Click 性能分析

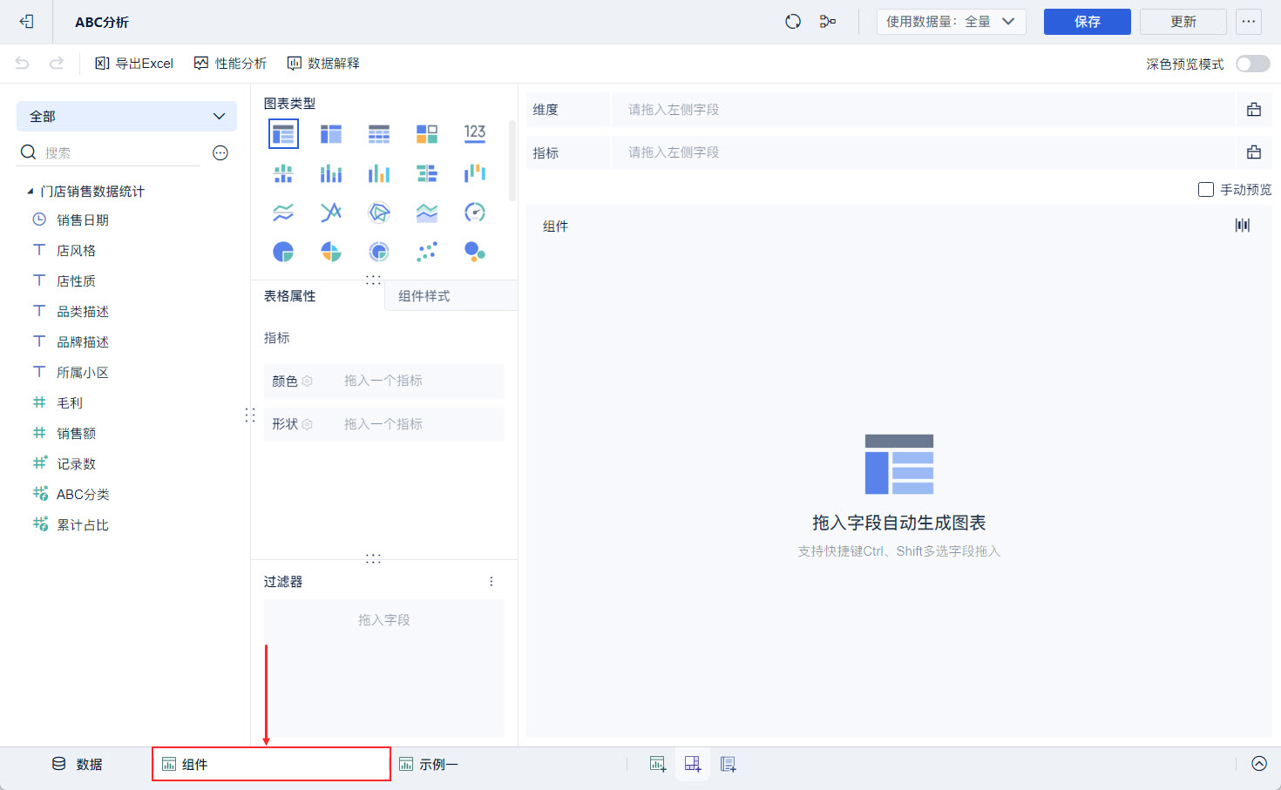[230, 64]
